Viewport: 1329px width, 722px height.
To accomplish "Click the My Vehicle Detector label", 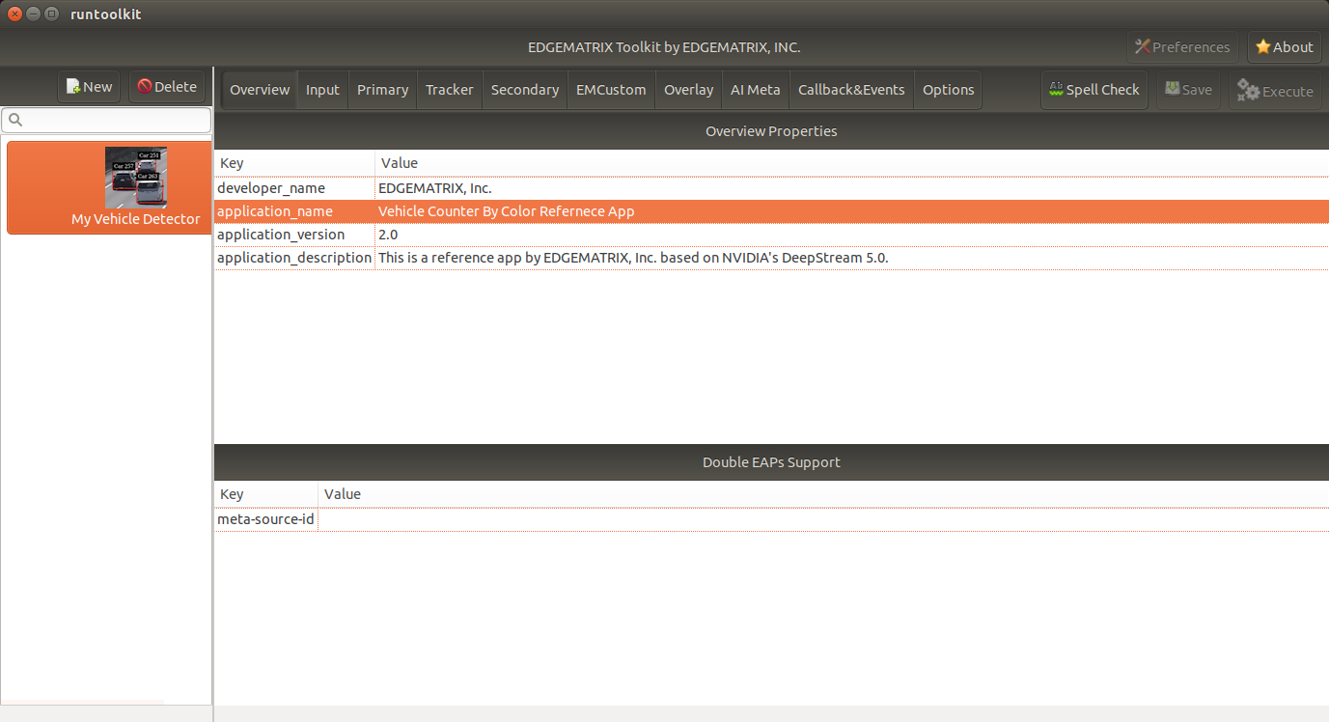I will point(136,219).
